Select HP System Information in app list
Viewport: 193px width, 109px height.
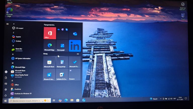pyautogui.click(x=23, y=58)
